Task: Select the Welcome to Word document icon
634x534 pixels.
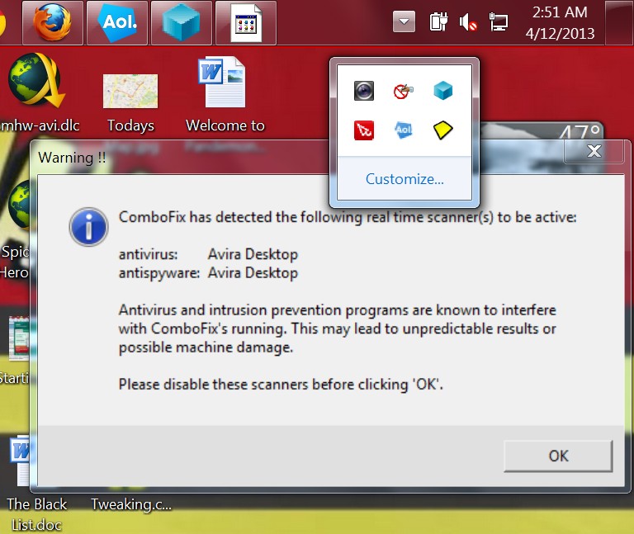Action: pyautogui.click(x=225, y=95)
